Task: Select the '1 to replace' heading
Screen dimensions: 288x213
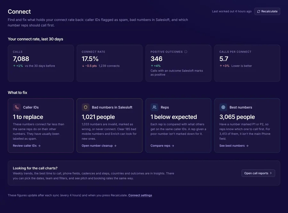Action: click(x=28, y=117)
